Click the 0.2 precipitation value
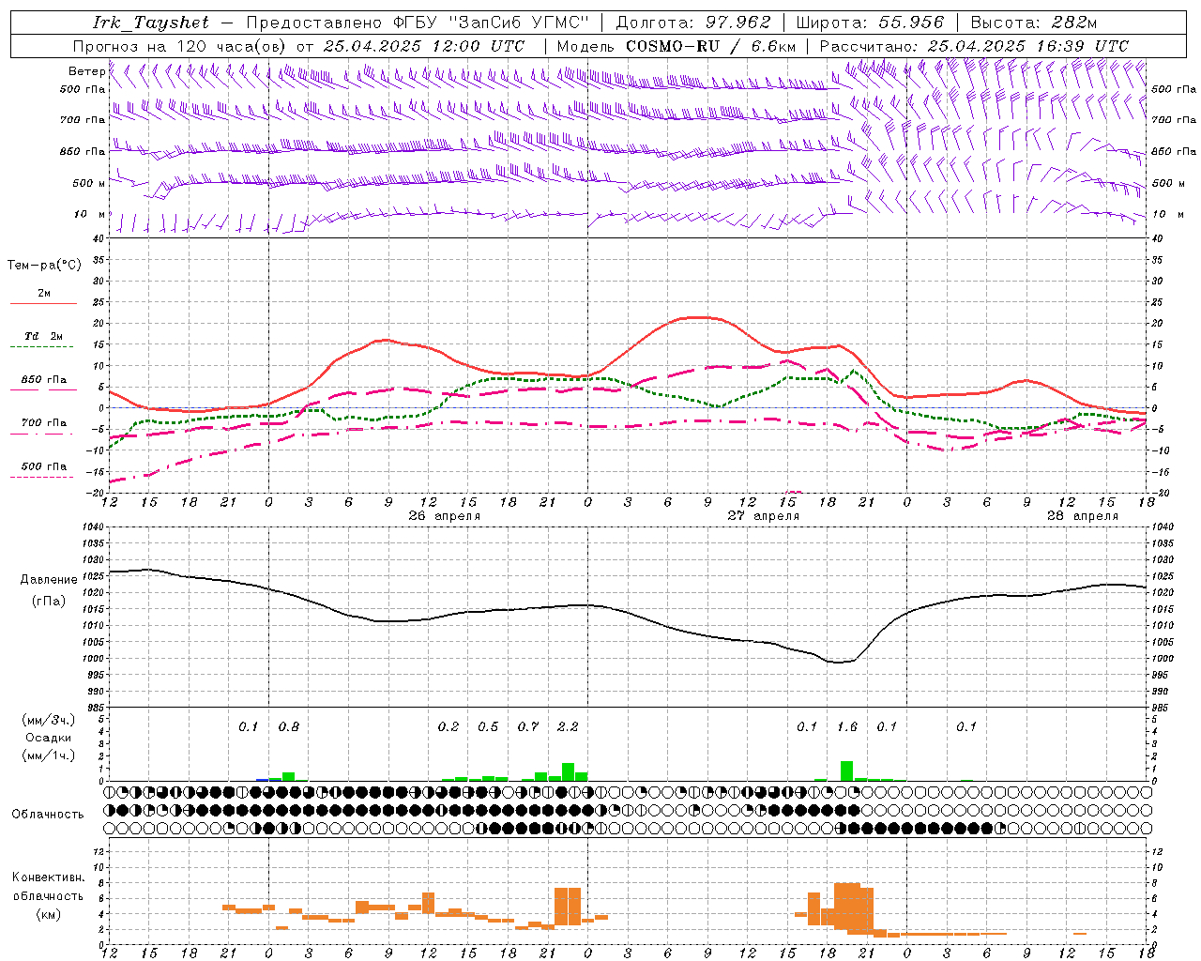 [448, 727]
